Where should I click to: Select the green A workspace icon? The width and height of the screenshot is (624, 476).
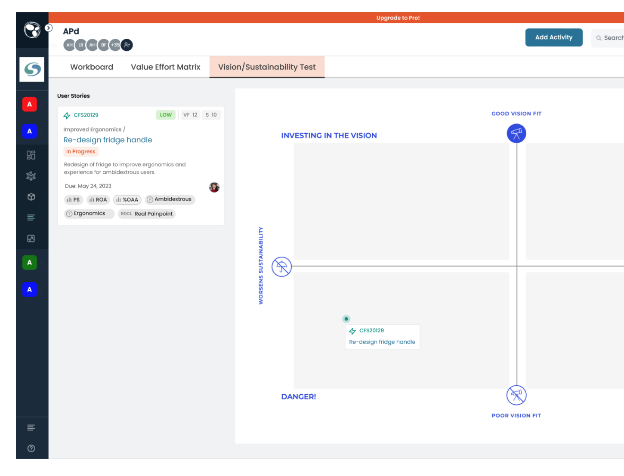(x=30, y=262)
